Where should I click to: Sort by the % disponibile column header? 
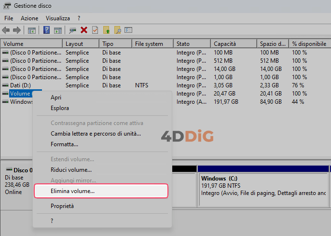pyautogui.click(x=310, y=44)
